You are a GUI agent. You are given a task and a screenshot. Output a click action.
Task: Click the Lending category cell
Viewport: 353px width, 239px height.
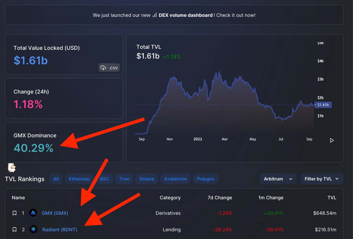coord(171,230)
